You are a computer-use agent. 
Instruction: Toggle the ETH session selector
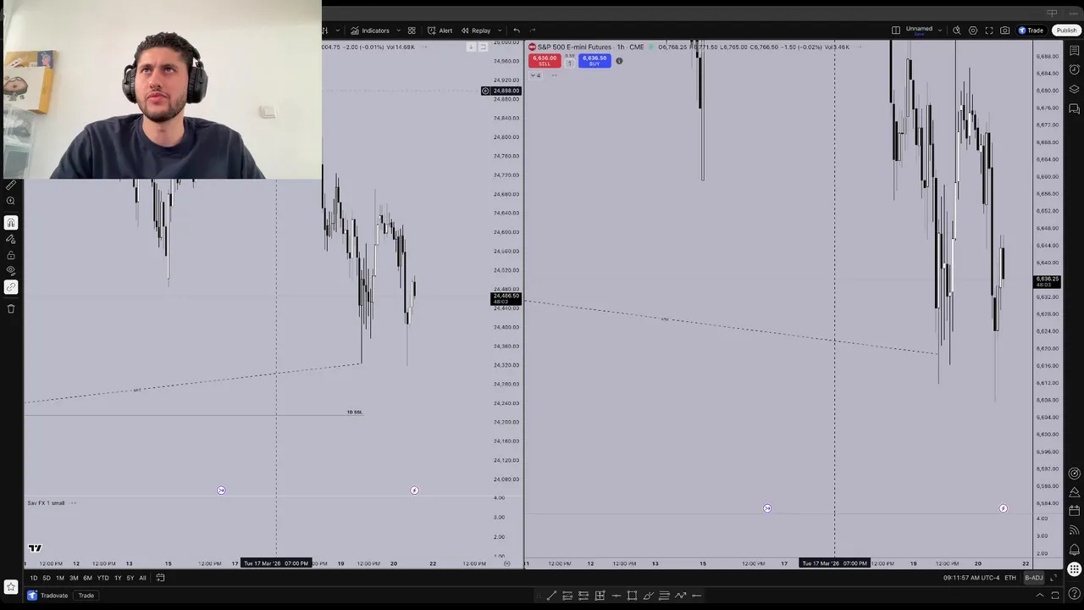point(1010,578)
